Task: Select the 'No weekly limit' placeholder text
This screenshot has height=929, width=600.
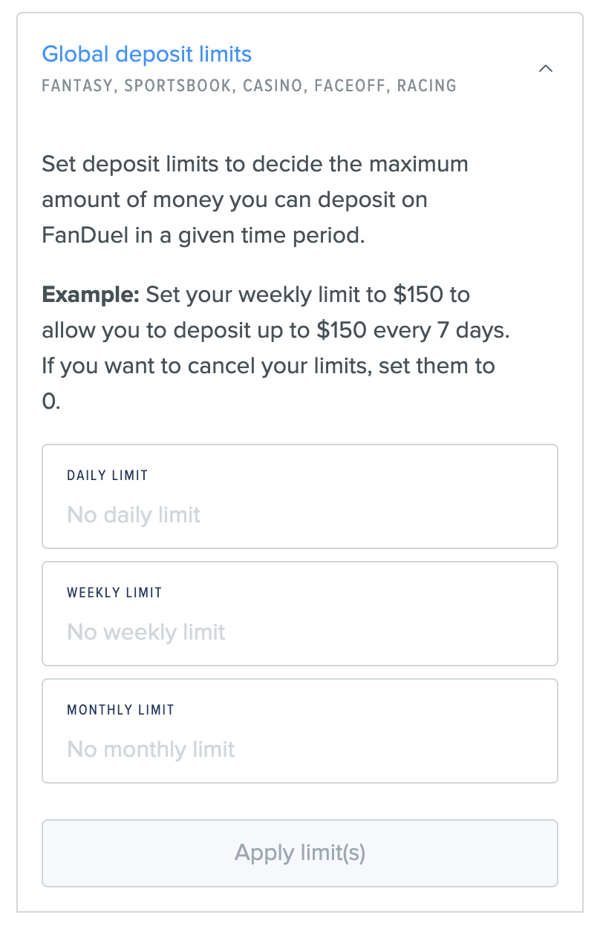Action: [x=146, y=631]
